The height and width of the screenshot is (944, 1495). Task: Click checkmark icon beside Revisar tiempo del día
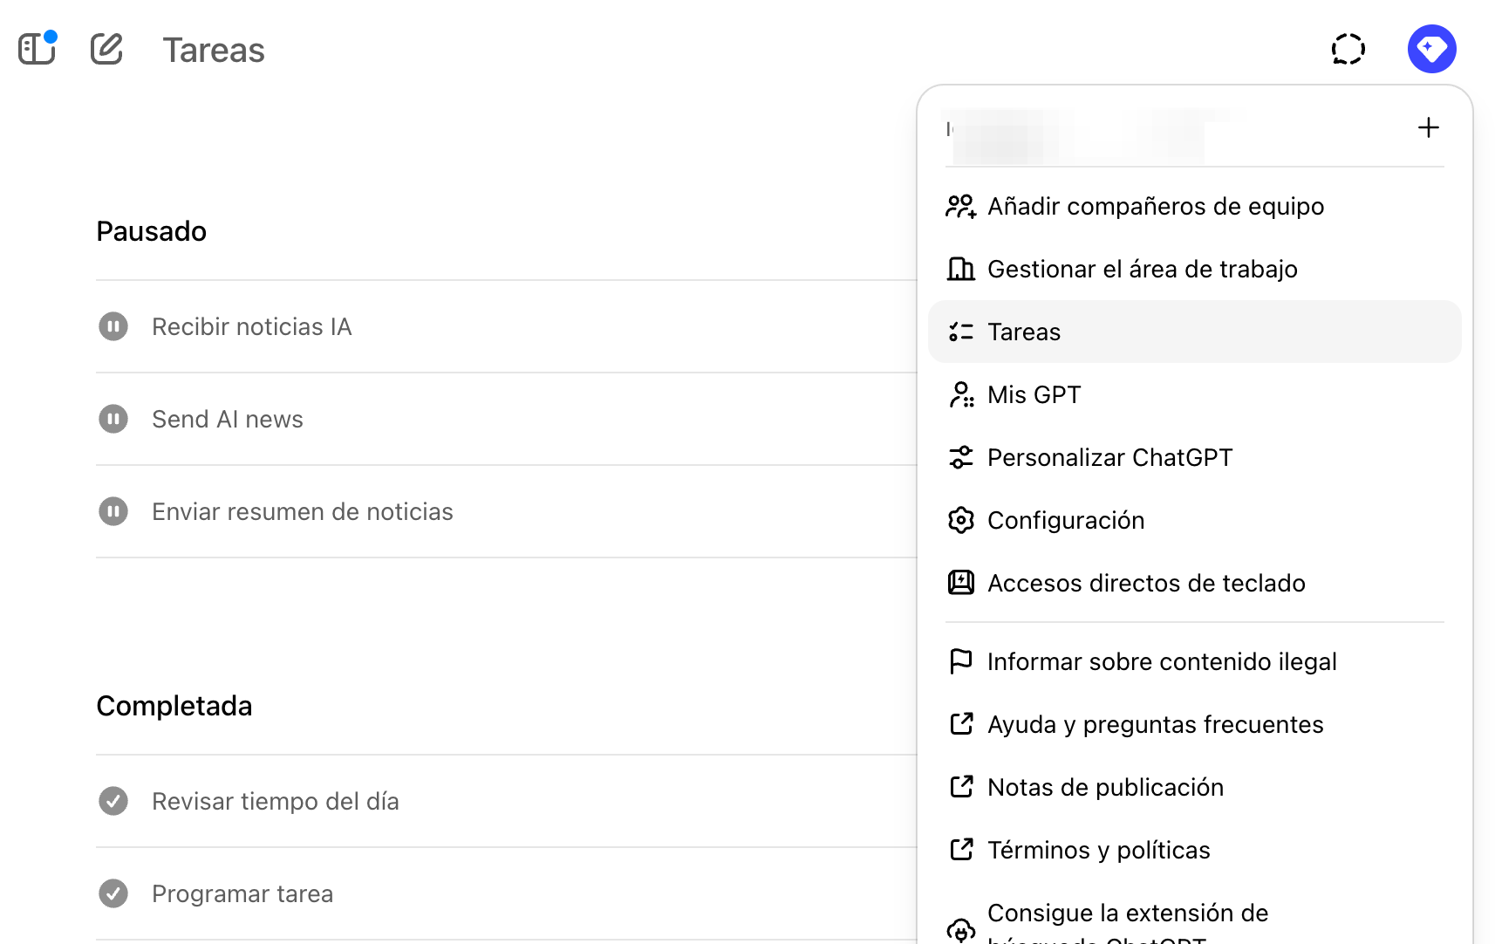[x=113, y=801]
